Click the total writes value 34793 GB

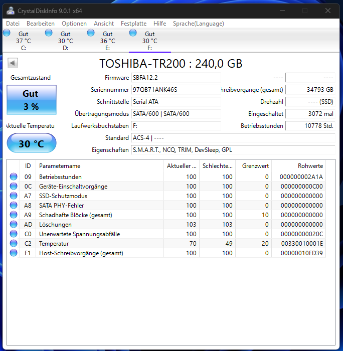click(310, 90)
